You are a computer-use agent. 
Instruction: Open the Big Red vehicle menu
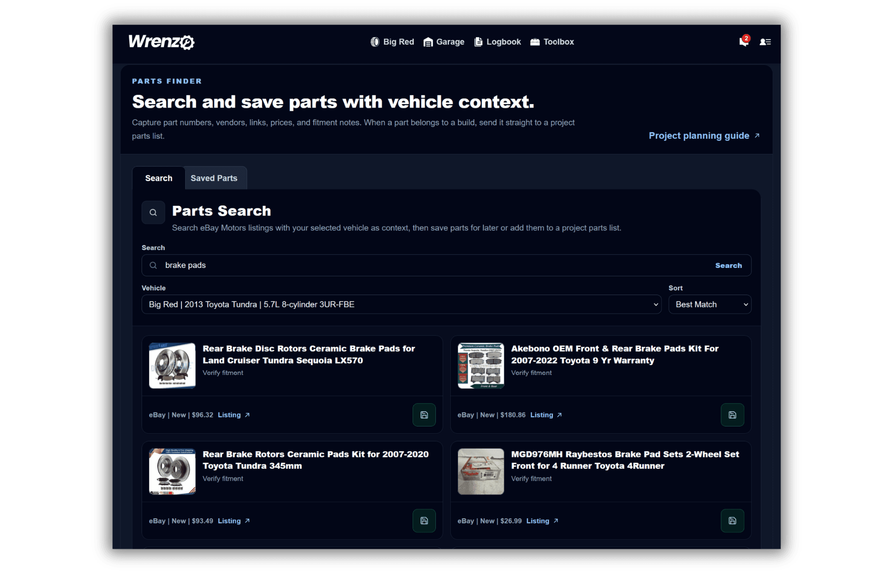[x=392, y=42]
